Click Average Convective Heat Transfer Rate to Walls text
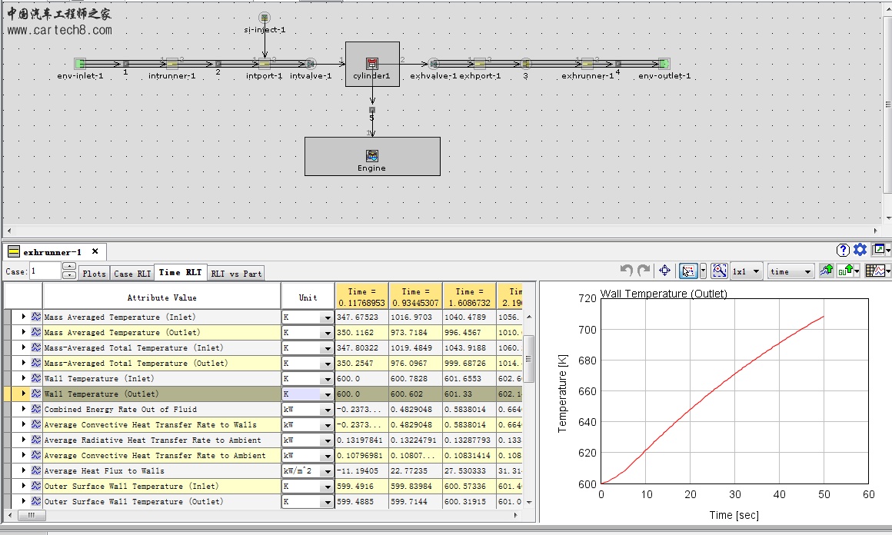Image resolution: width=892 pixels, height=535 pixels. pyautogui.click(x=150, y=425)
